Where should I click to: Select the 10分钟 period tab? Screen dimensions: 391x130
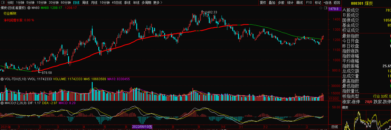click(105, 2)
